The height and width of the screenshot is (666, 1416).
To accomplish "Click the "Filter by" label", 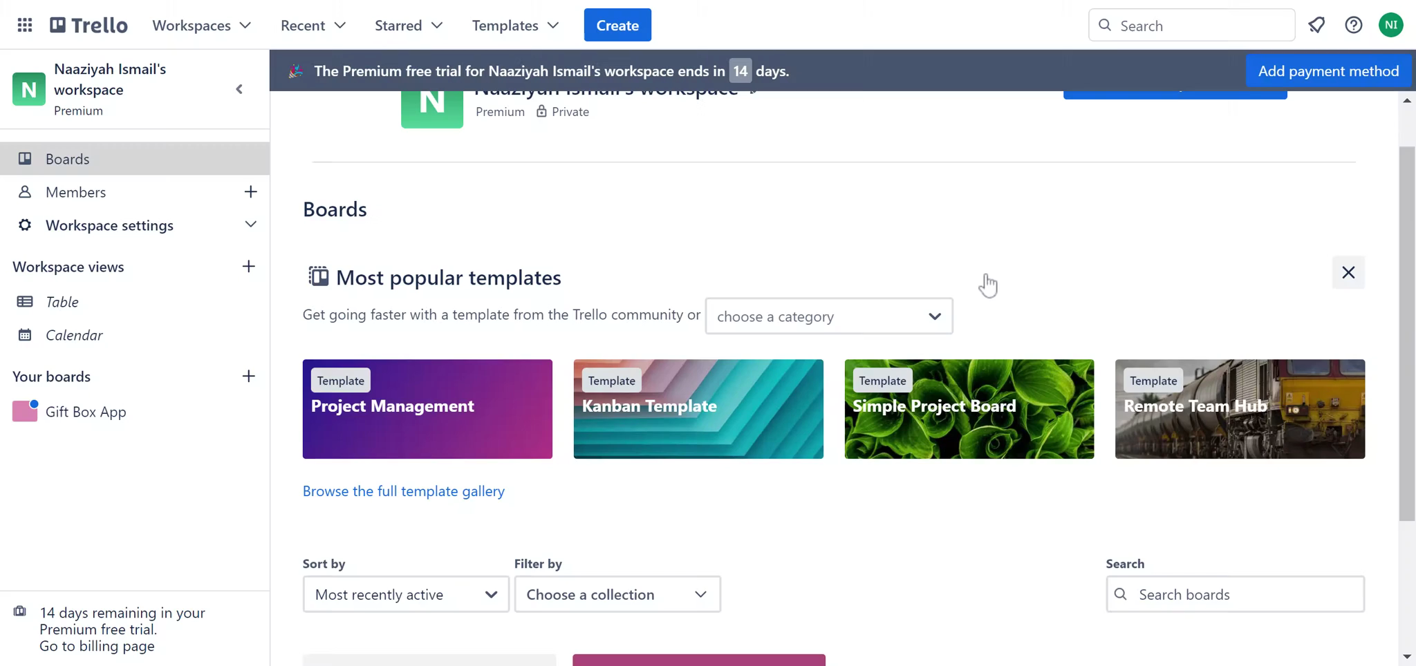I will click(x=538, y=564).
